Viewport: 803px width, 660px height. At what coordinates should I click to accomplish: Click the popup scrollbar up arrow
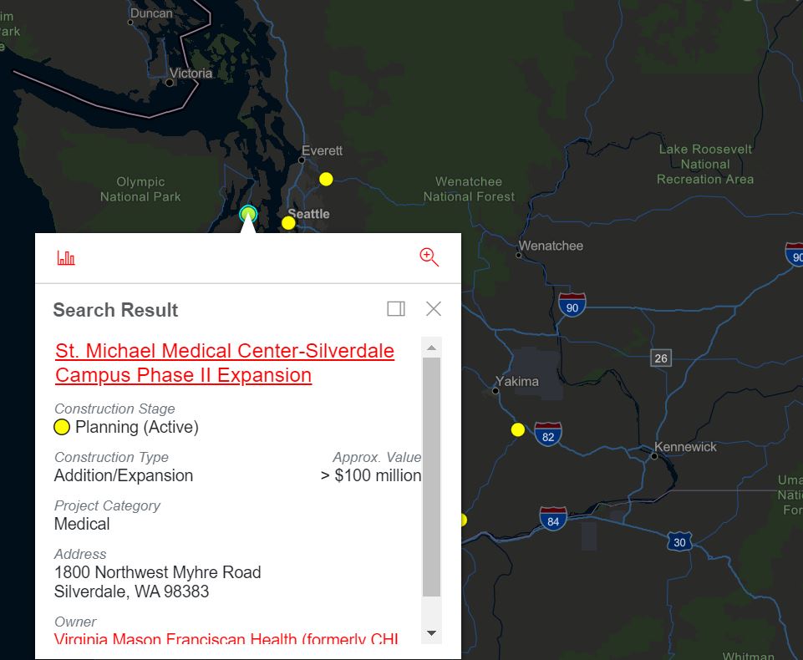pos(432,348)
